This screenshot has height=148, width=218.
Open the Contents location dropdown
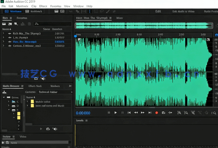(55, 92)
